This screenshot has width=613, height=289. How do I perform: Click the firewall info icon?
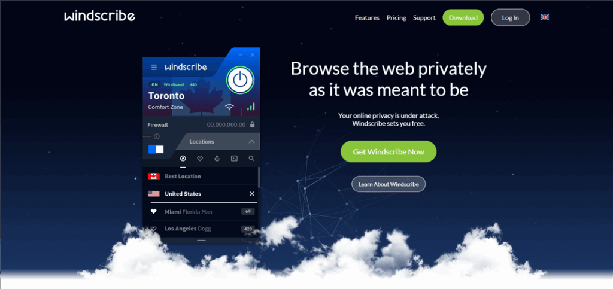click(157, 136)
